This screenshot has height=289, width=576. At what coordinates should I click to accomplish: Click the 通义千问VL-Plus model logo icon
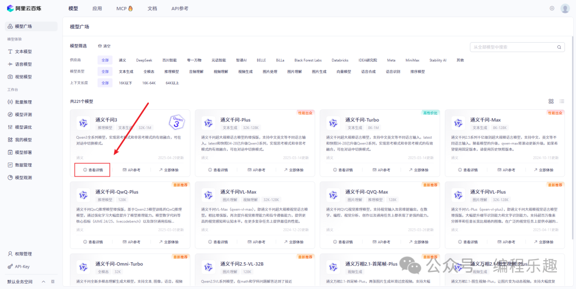(458, 195)
